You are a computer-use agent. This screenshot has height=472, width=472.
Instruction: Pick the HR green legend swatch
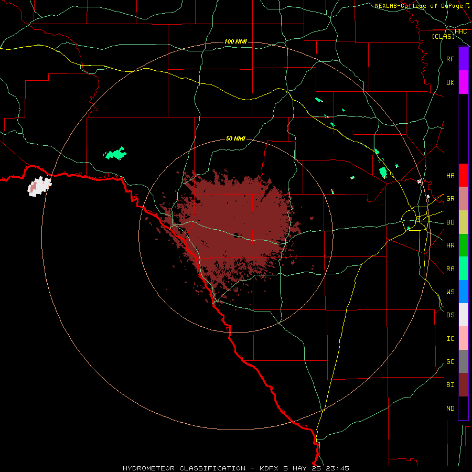coord(463,245)
